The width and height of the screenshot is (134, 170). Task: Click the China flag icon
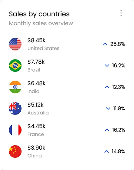(15, 151)
